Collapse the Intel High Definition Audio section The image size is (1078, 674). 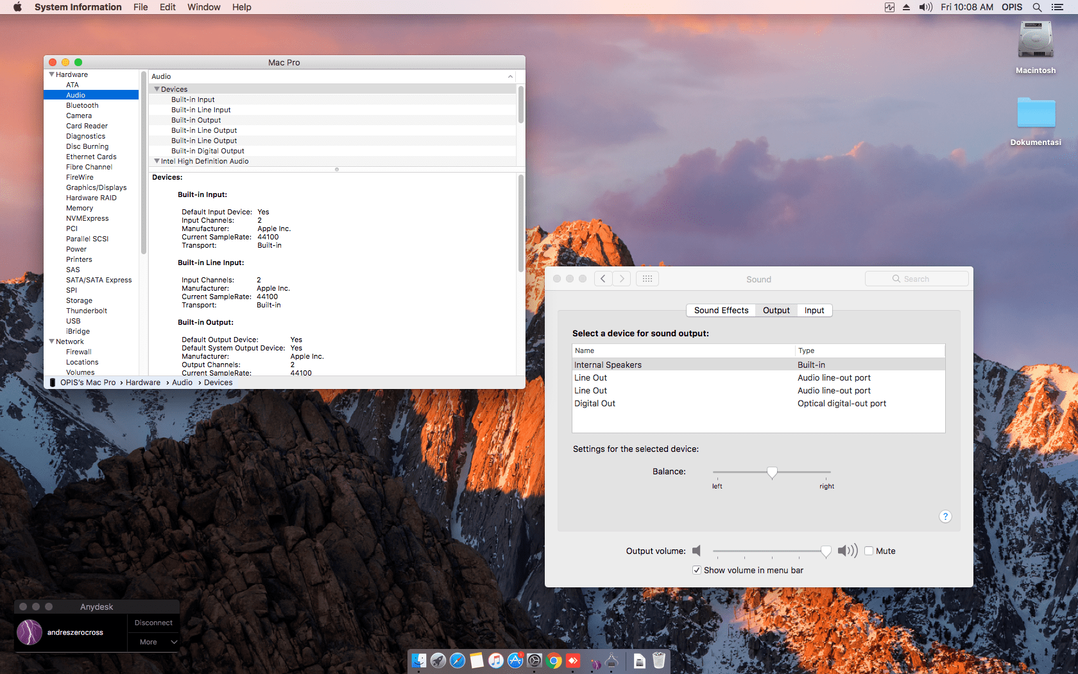[x=157, y=161]
